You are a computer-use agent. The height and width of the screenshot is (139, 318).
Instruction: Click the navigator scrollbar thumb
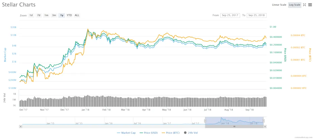tap(234, 126)
